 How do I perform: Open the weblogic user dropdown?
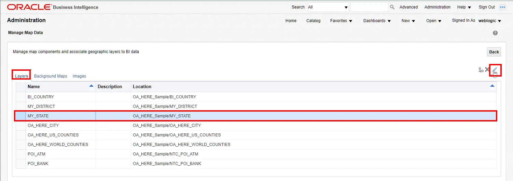pyautogui.click(x=490, y=21)
